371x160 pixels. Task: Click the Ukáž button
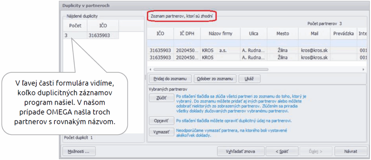pyautogui.click(x=249, y=78)
